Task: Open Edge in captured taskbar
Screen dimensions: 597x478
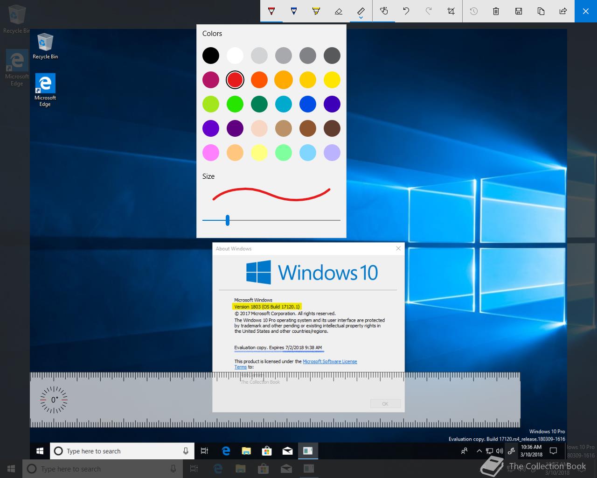Action: (x=226, y=451)
